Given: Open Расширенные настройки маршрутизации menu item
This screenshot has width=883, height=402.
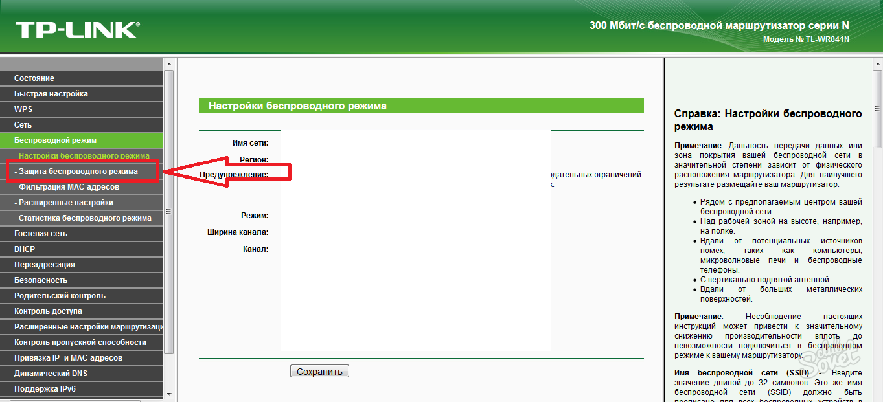Looking at the screenshot, I should click(81, 327).
